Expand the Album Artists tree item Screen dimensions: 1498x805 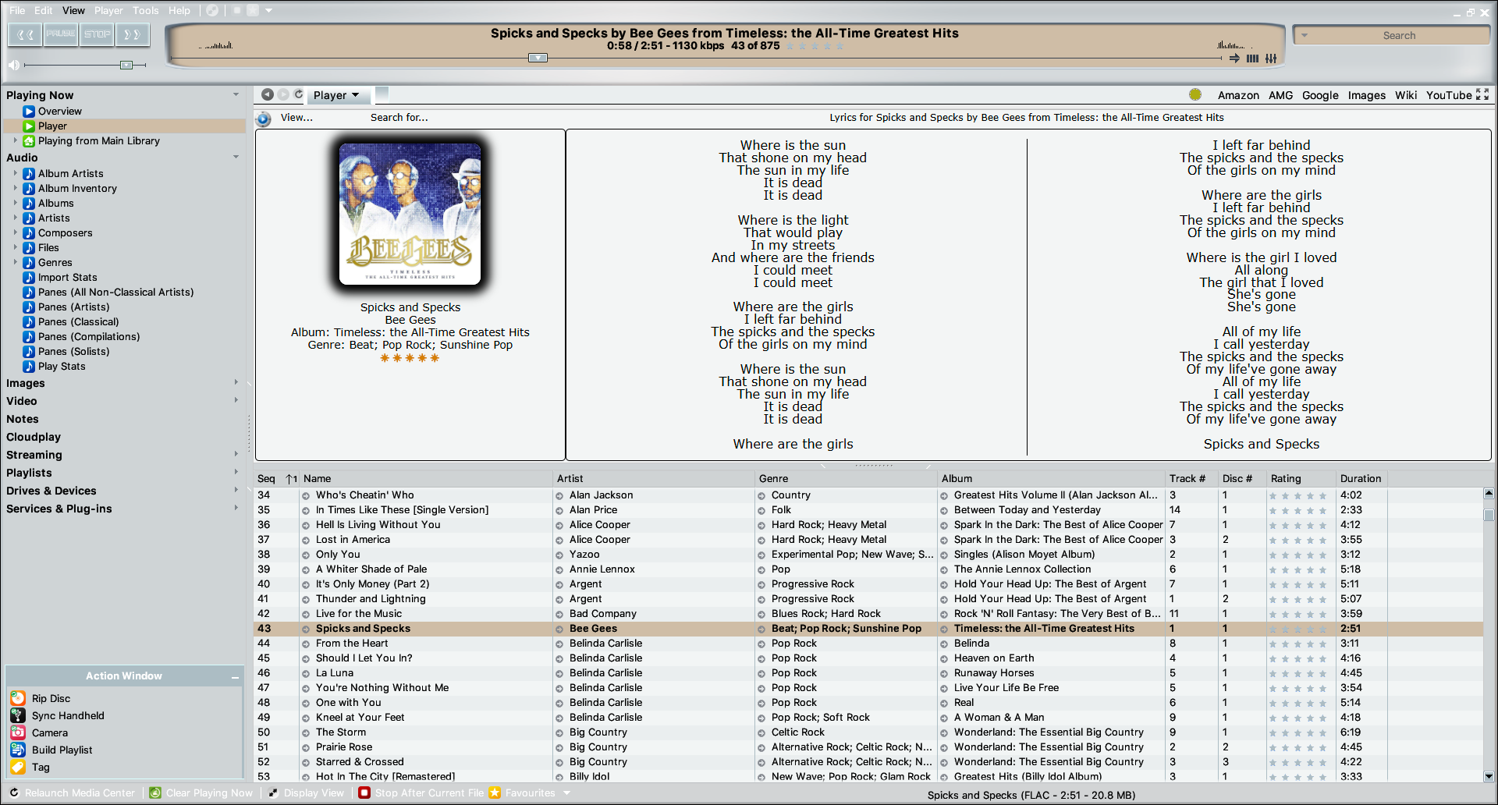(15, 174)
